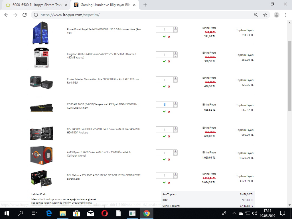The image size is (292, 219).
Task: Decrease RTX 2060 quantity with minus
Action: pos(175,177)
